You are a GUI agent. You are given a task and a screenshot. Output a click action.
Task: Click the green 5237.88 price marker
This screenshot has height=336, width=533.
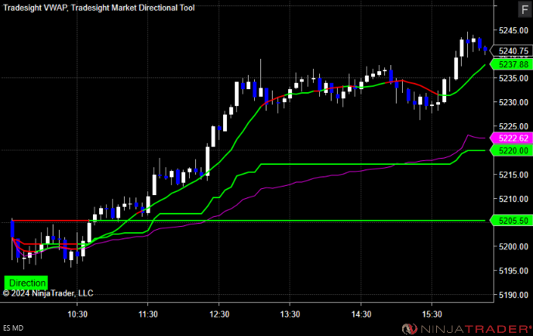[x=511, y=64]
